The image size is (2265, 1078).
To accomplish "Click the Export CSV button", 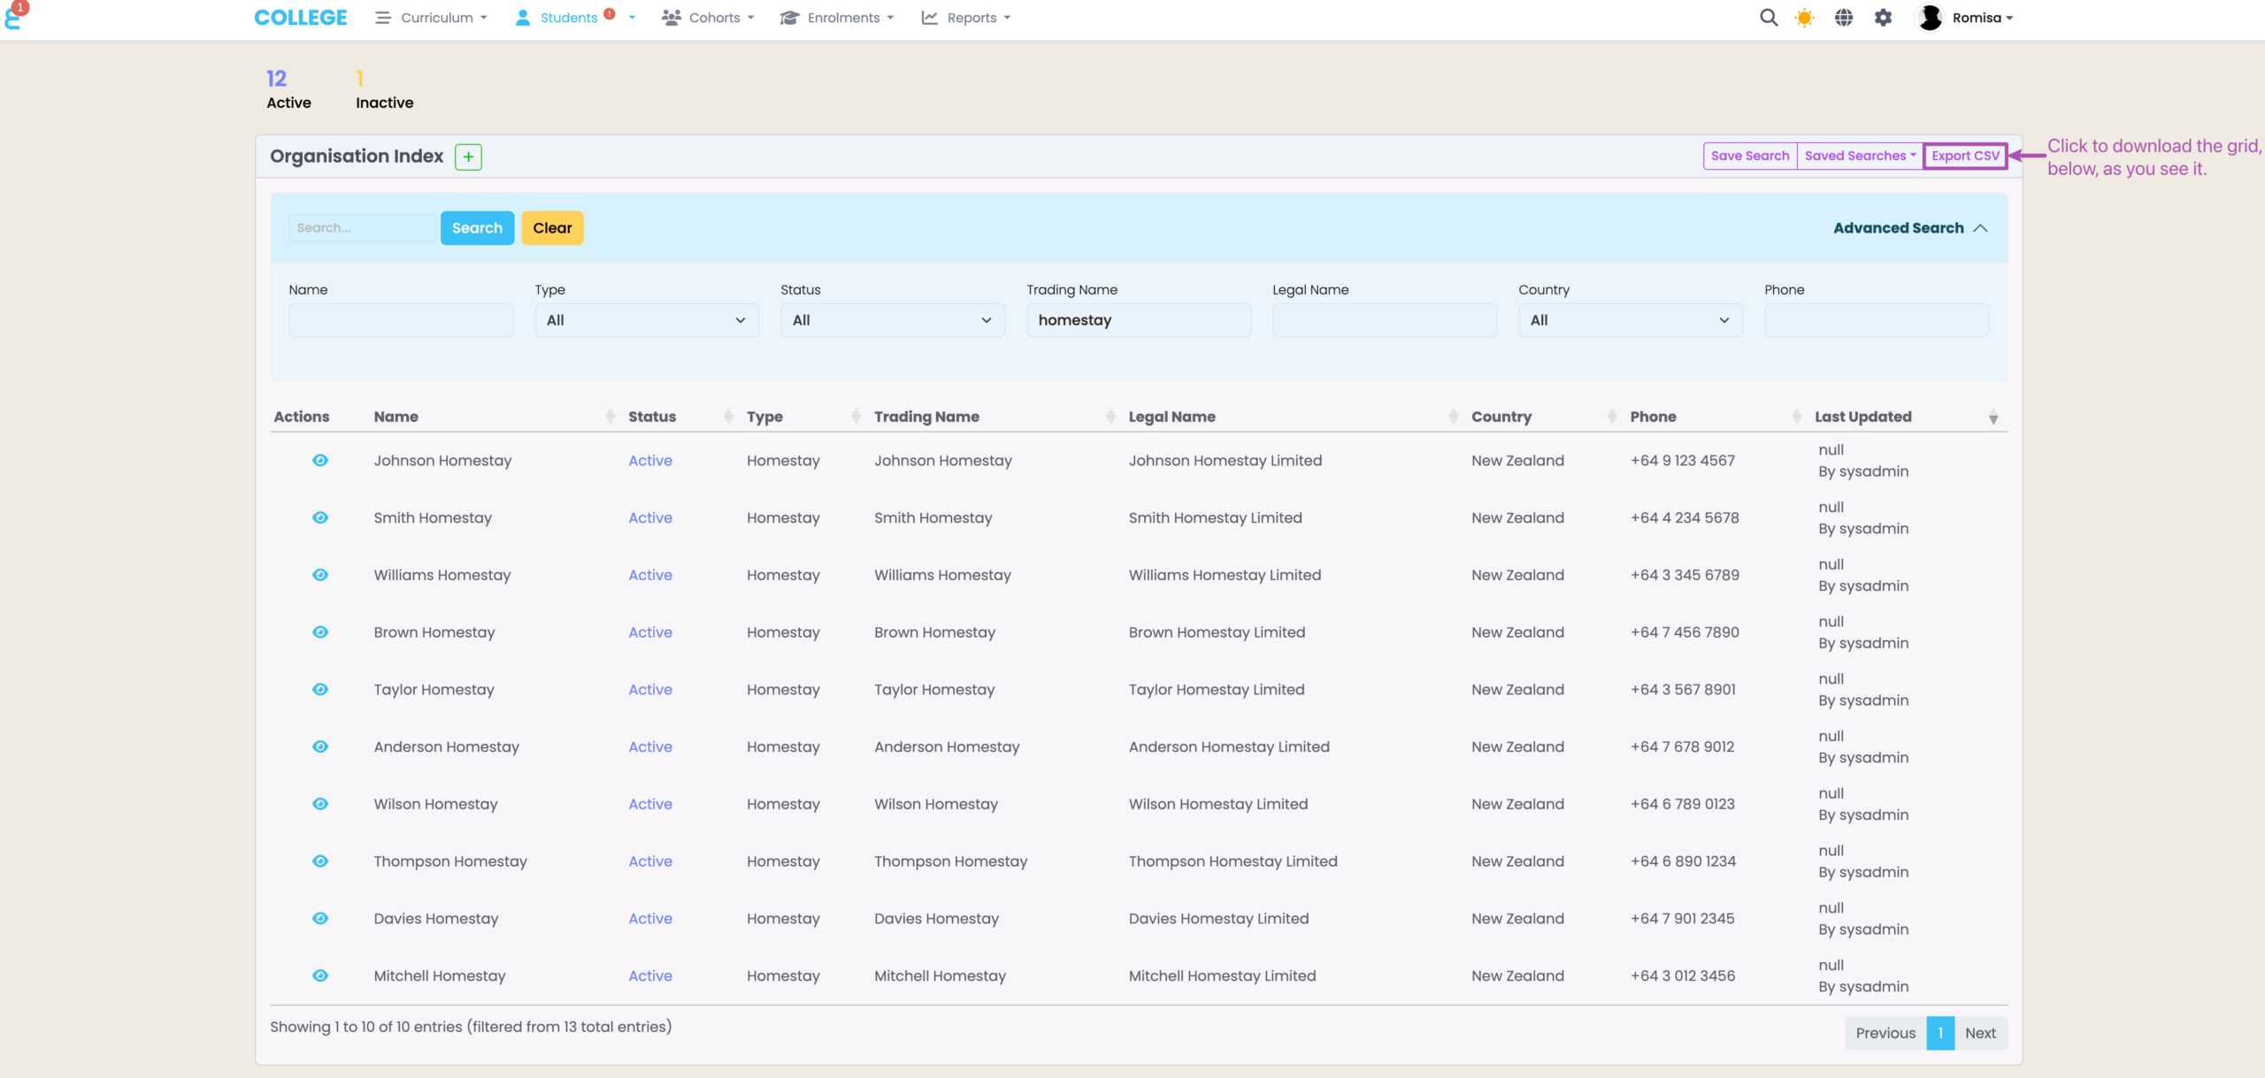I will pos(1964,156).
